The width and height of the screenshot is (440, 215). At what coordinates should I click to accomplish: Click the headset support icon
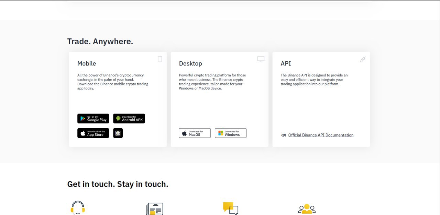coord(78,208)
